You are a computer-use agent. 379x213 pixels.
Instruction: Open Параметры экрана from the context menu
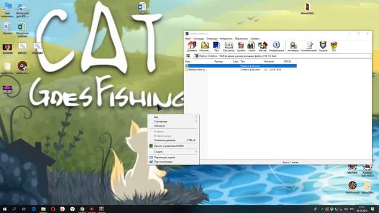tap(174, 157)
